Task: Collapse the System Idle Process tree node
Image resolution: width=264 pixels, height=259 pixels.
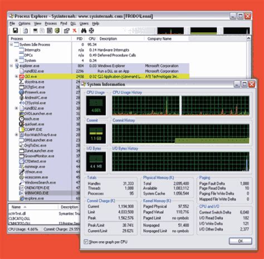Action: (x=11, y=44)
